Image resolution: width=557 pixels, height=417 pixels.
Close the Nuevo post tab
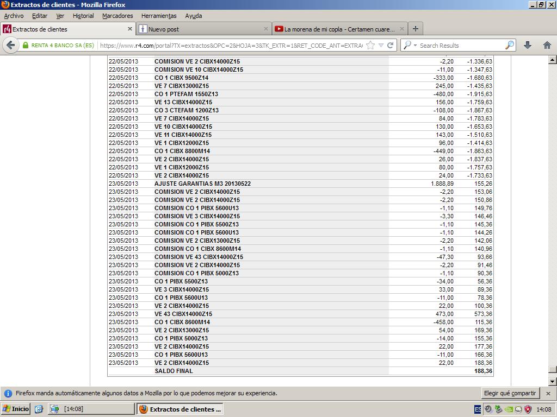[x=265, y=29]
